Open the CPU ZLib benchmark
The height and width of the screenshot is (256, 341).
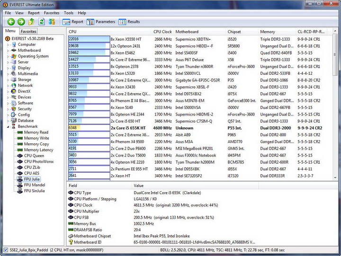tap(32, 168)
